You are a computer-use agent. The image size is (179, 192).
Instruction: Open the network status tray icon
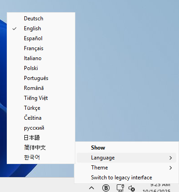coord(120,188)
